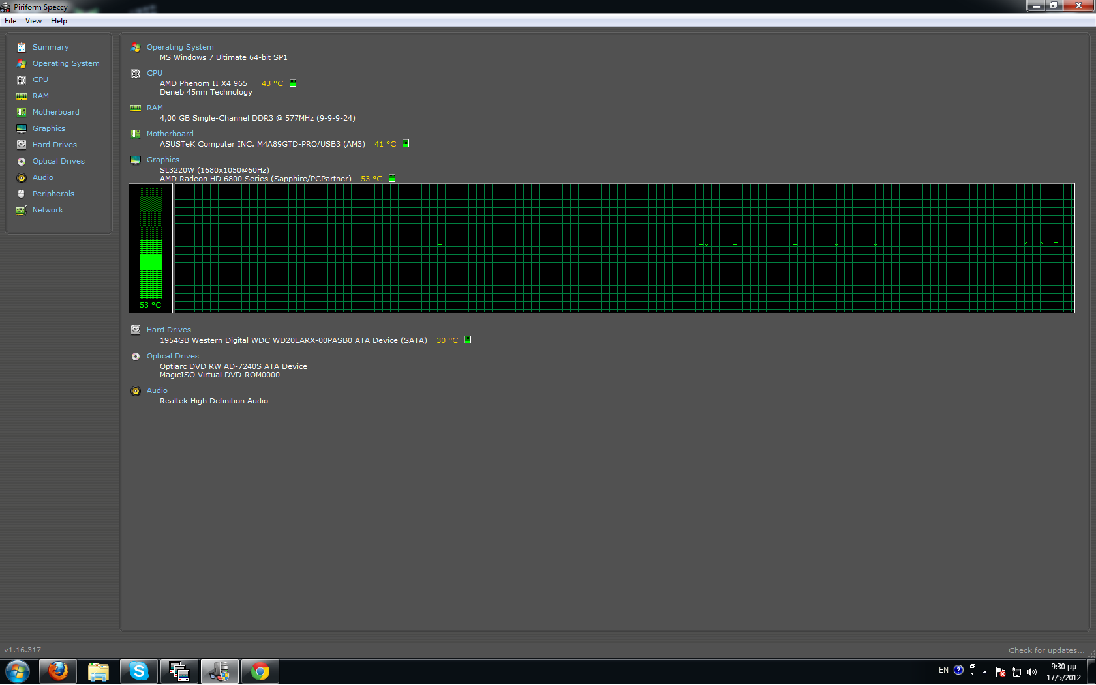Toggle the CPU temperature graph indicator
Screen dimensions: 1096x685
293,83
